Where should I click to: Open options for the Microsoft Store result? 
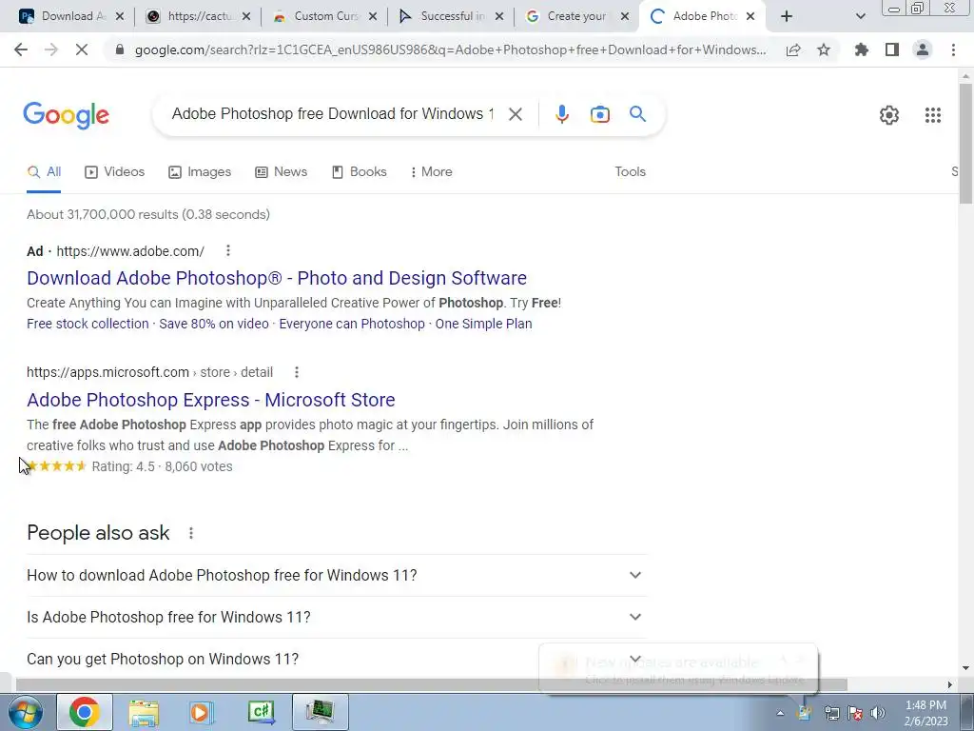[x=297, y=372]
